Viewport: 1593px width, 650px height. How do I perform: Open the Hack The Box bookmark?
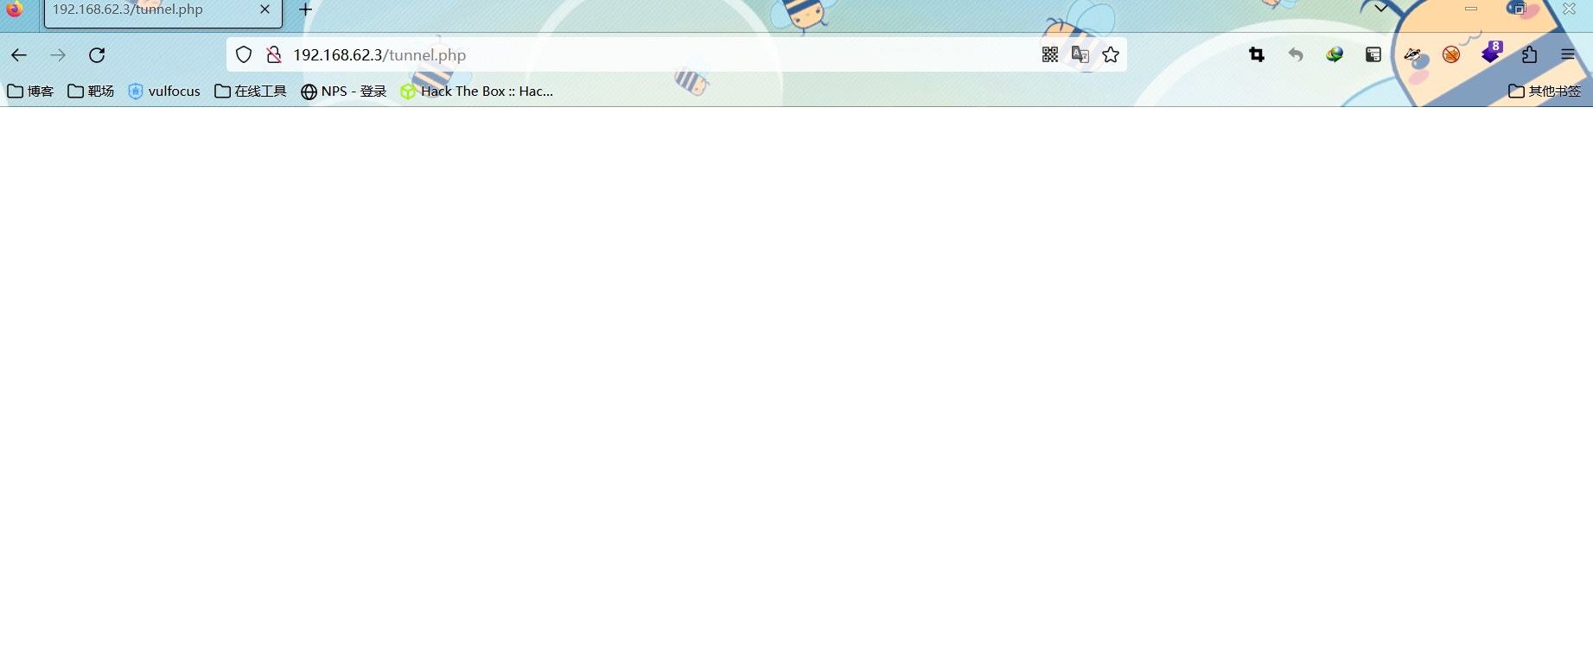pyautogui.click(x=476, y=92)
